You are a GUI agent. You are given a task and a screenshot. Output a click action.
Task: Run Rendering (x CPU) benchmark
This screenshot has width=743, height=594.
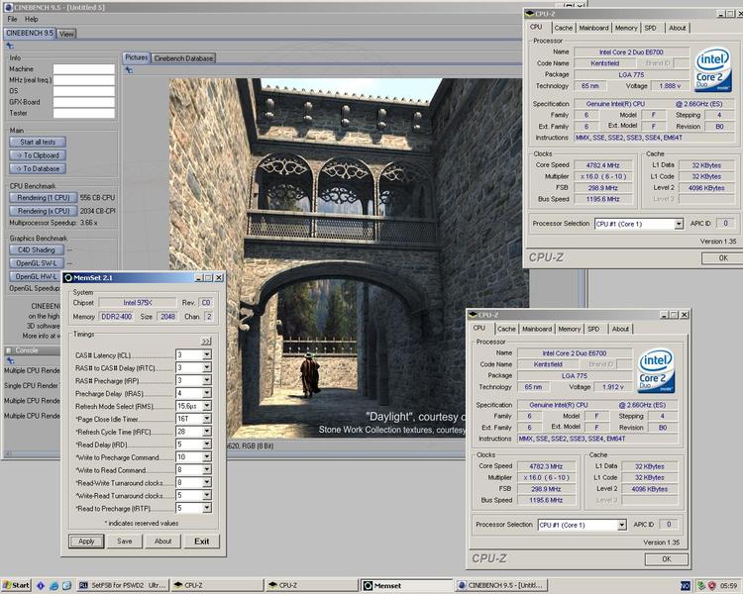tap(44, 211)
